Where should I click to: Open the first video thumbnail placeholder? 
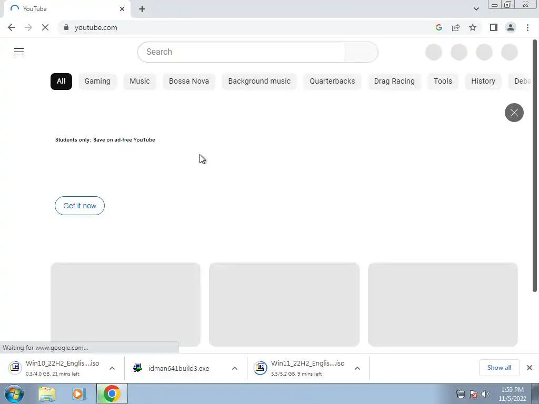coord(125,305)
